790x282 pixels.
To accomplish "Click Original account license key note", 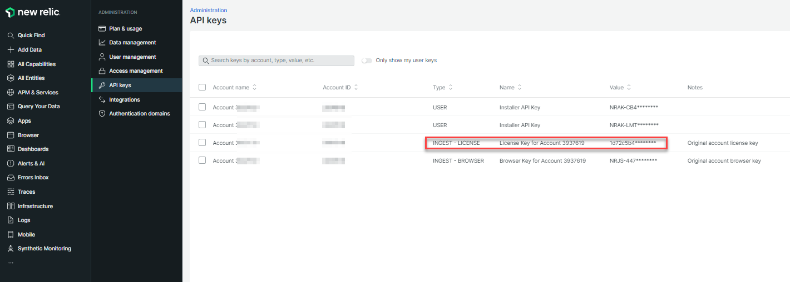I will tap(723, 143).
